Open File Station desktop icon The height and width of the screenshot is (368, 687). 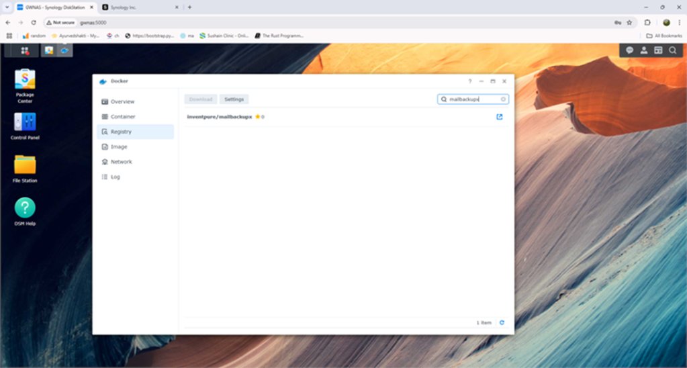click(x=25, y=169)
